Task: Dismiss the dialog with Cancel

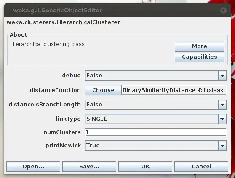Action: [201, 167]
